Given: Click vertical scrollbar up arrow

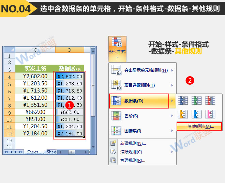Looking at the screenshot, I should (x=93, y=51).
